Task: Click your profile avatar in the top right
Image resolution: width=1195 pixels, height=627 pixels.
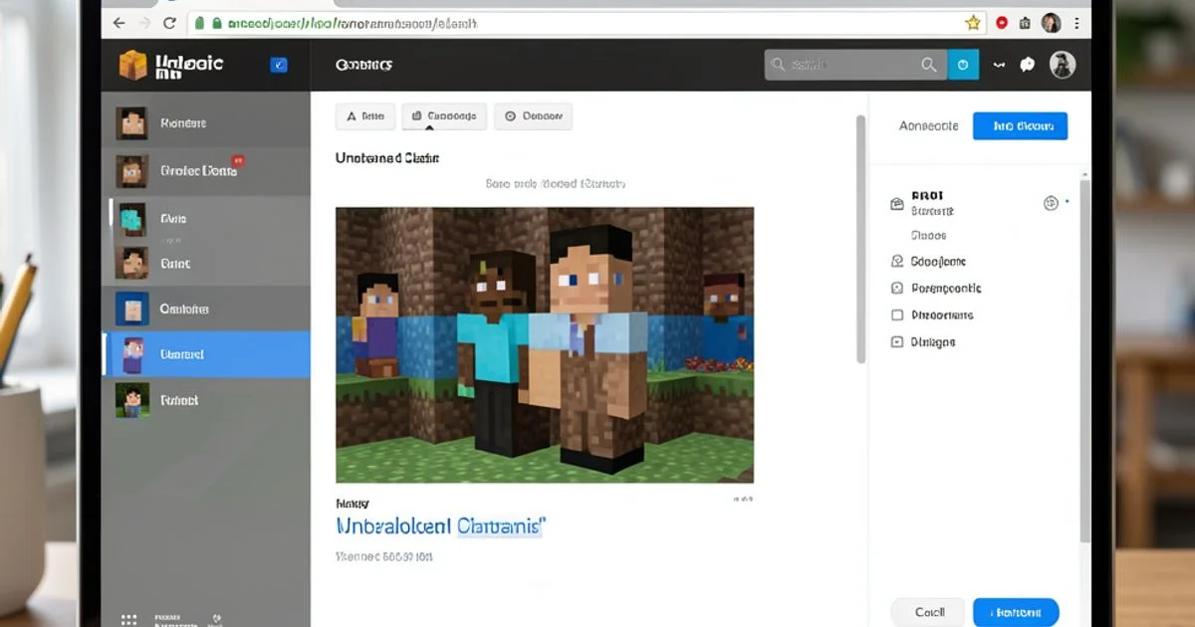Action: 1064,64
